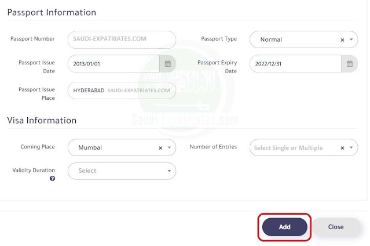The image size is (370, 246).
Task: Expand the Coming Place dropdown arrow
Action: 169,147
